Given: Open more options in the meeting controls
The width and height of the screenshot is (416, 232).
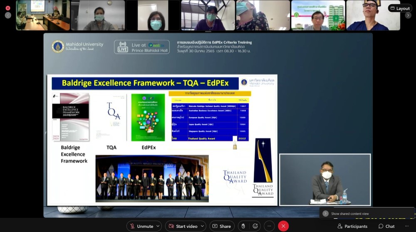Looking at the screenshot, I should point(269,226).
